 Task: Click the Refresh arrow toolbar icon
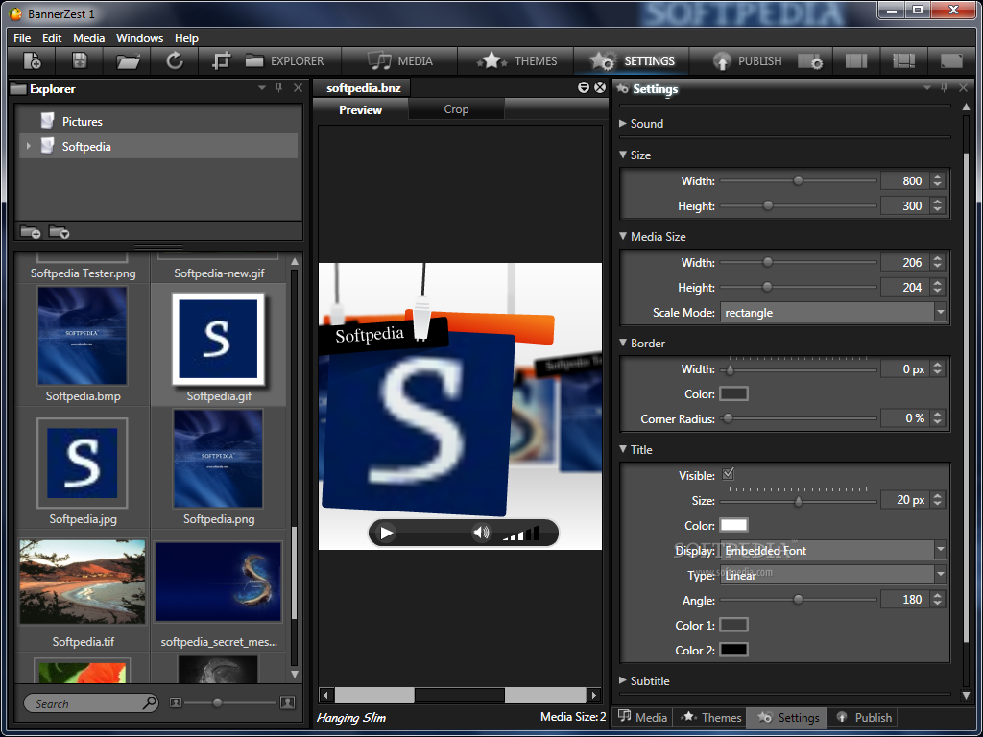[175, 60]
